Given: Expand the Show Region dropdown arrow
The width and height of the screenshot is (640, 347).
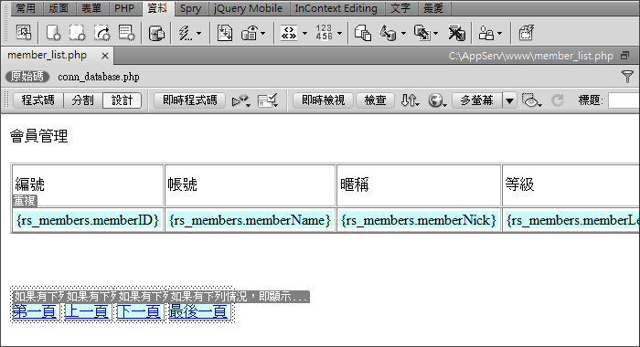Looking at the screenshot, I should 263,34.
